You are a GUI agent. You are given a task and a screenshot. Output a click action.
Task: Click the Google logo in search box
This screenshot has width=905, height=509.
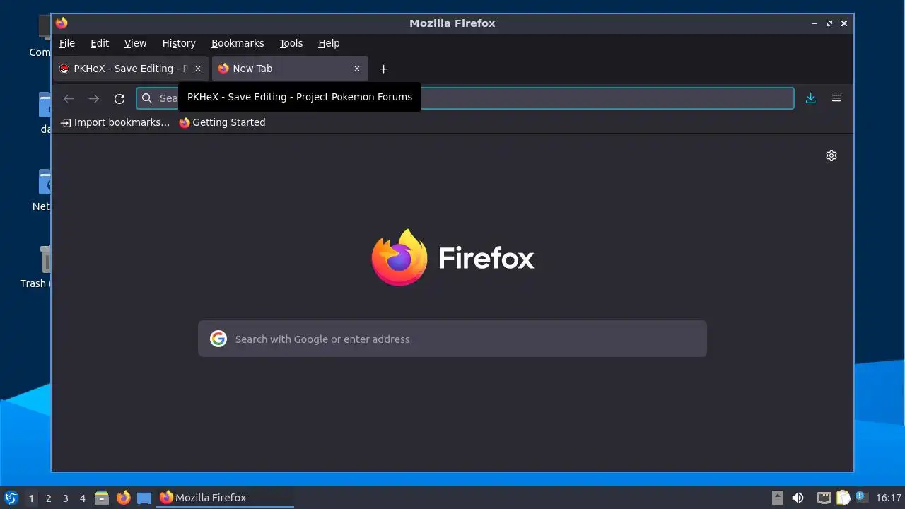(218, 339)
